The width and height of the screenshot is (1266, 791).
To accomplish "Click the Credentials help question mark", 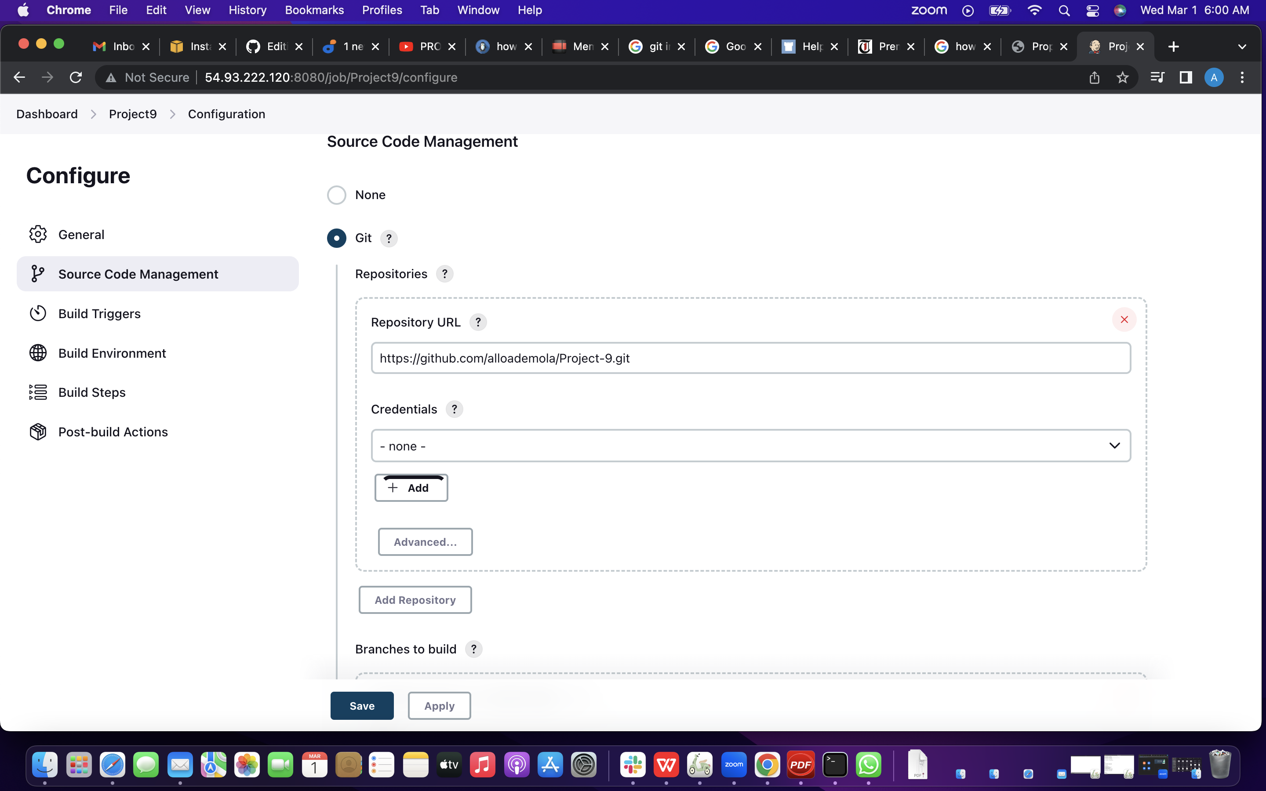I will coord(454,409).
